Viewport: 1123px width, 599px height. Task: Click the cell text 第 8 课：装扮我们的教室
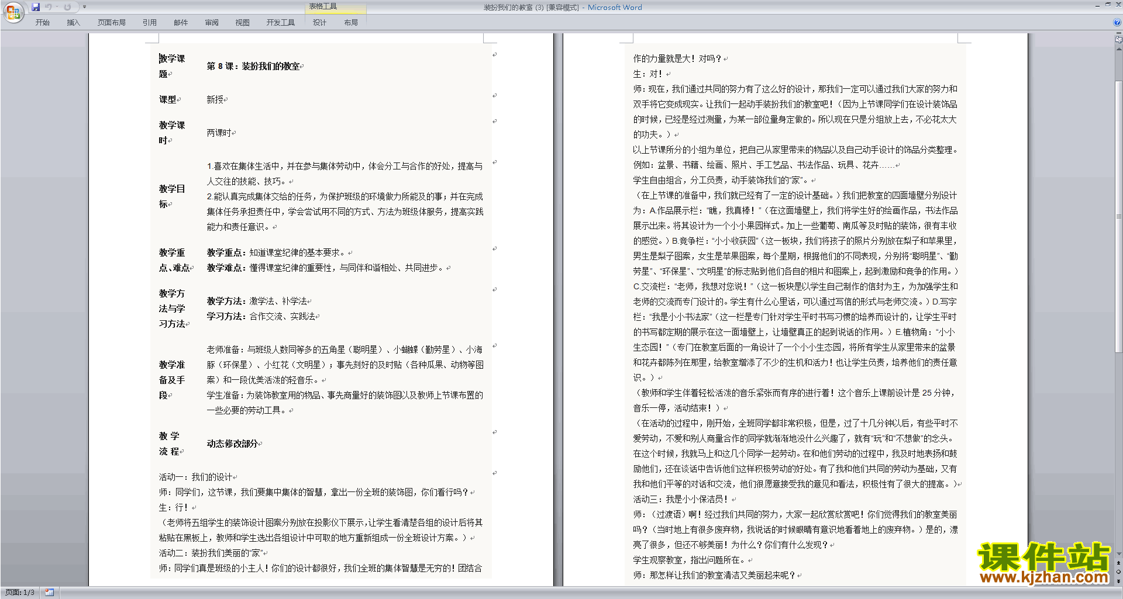[x=253, y=66]
